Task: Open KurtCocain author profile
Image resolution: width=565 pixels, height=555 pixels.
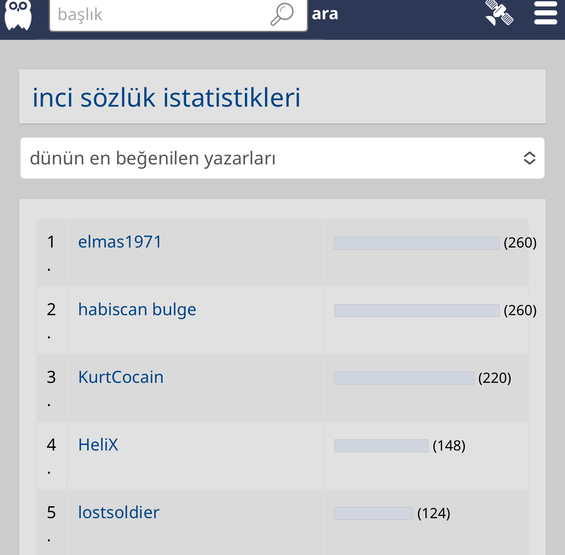Action: pos(121,377)
